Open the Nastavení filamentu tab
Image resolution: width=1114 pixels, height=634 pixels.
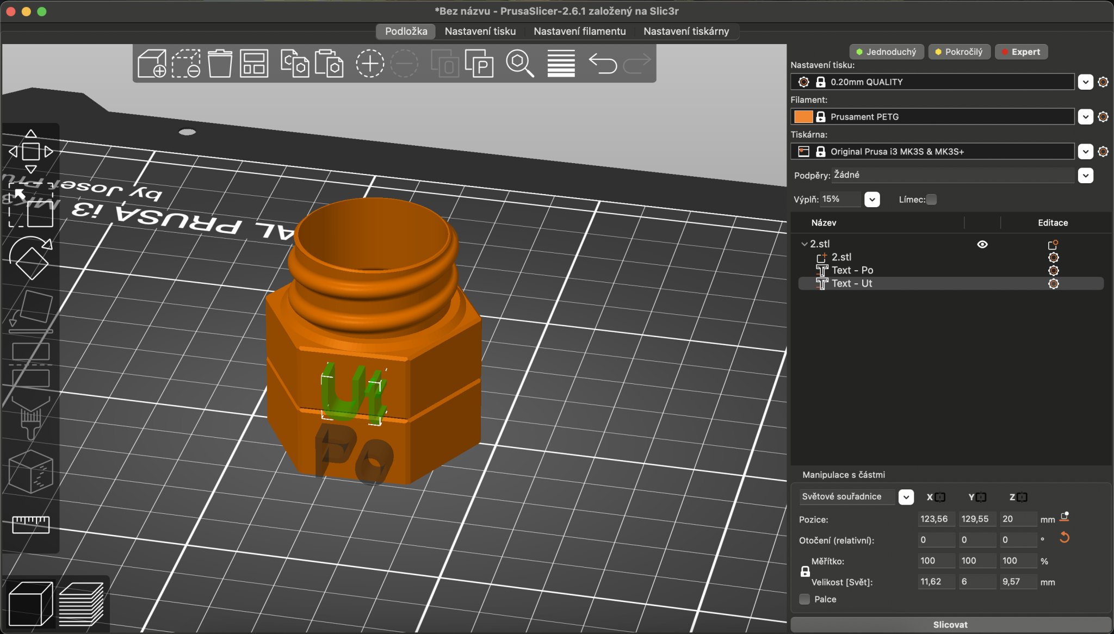(x=579, y=32)
